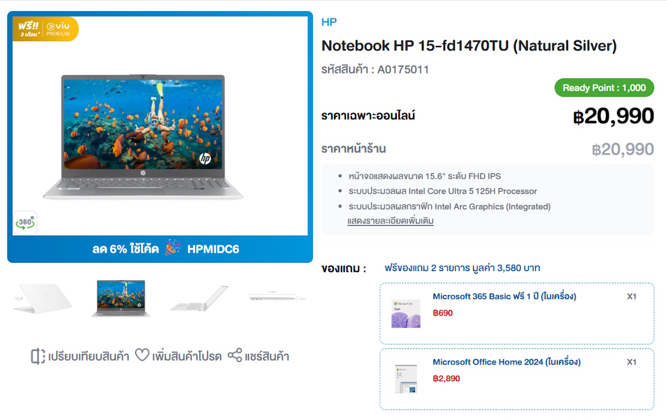Select the closed white lid thumbnail
Viewport: 667px width, 420px height.
[42, 298]
